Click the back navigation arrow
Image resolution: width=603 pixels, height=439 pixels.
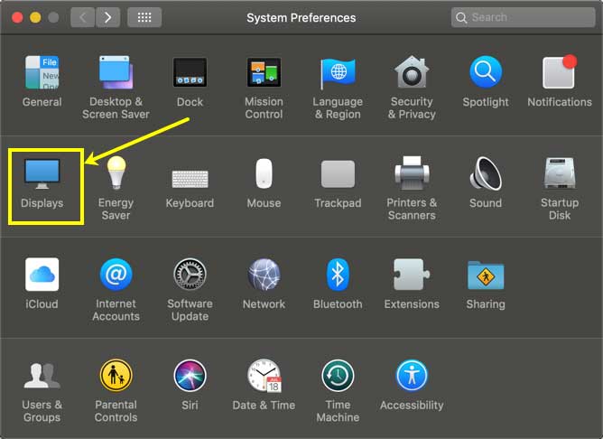(x=82, y=17)
